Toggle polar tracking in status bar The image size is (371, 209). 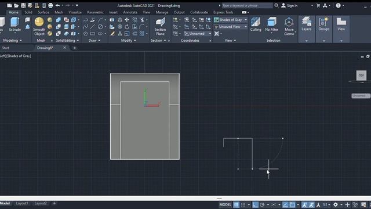262,204
